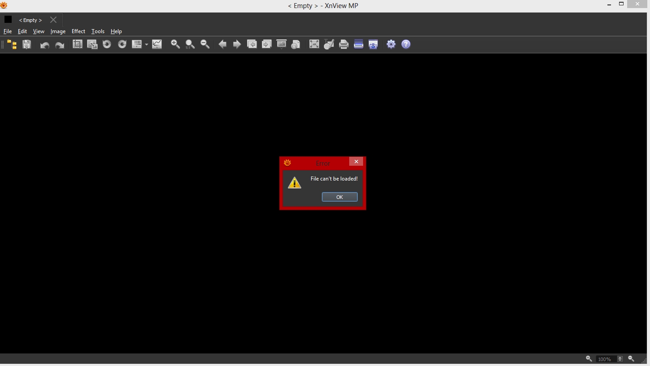Click the 'File can't be loaded!' message
Viewport: 650px width, 366px height.
(334, 179)
